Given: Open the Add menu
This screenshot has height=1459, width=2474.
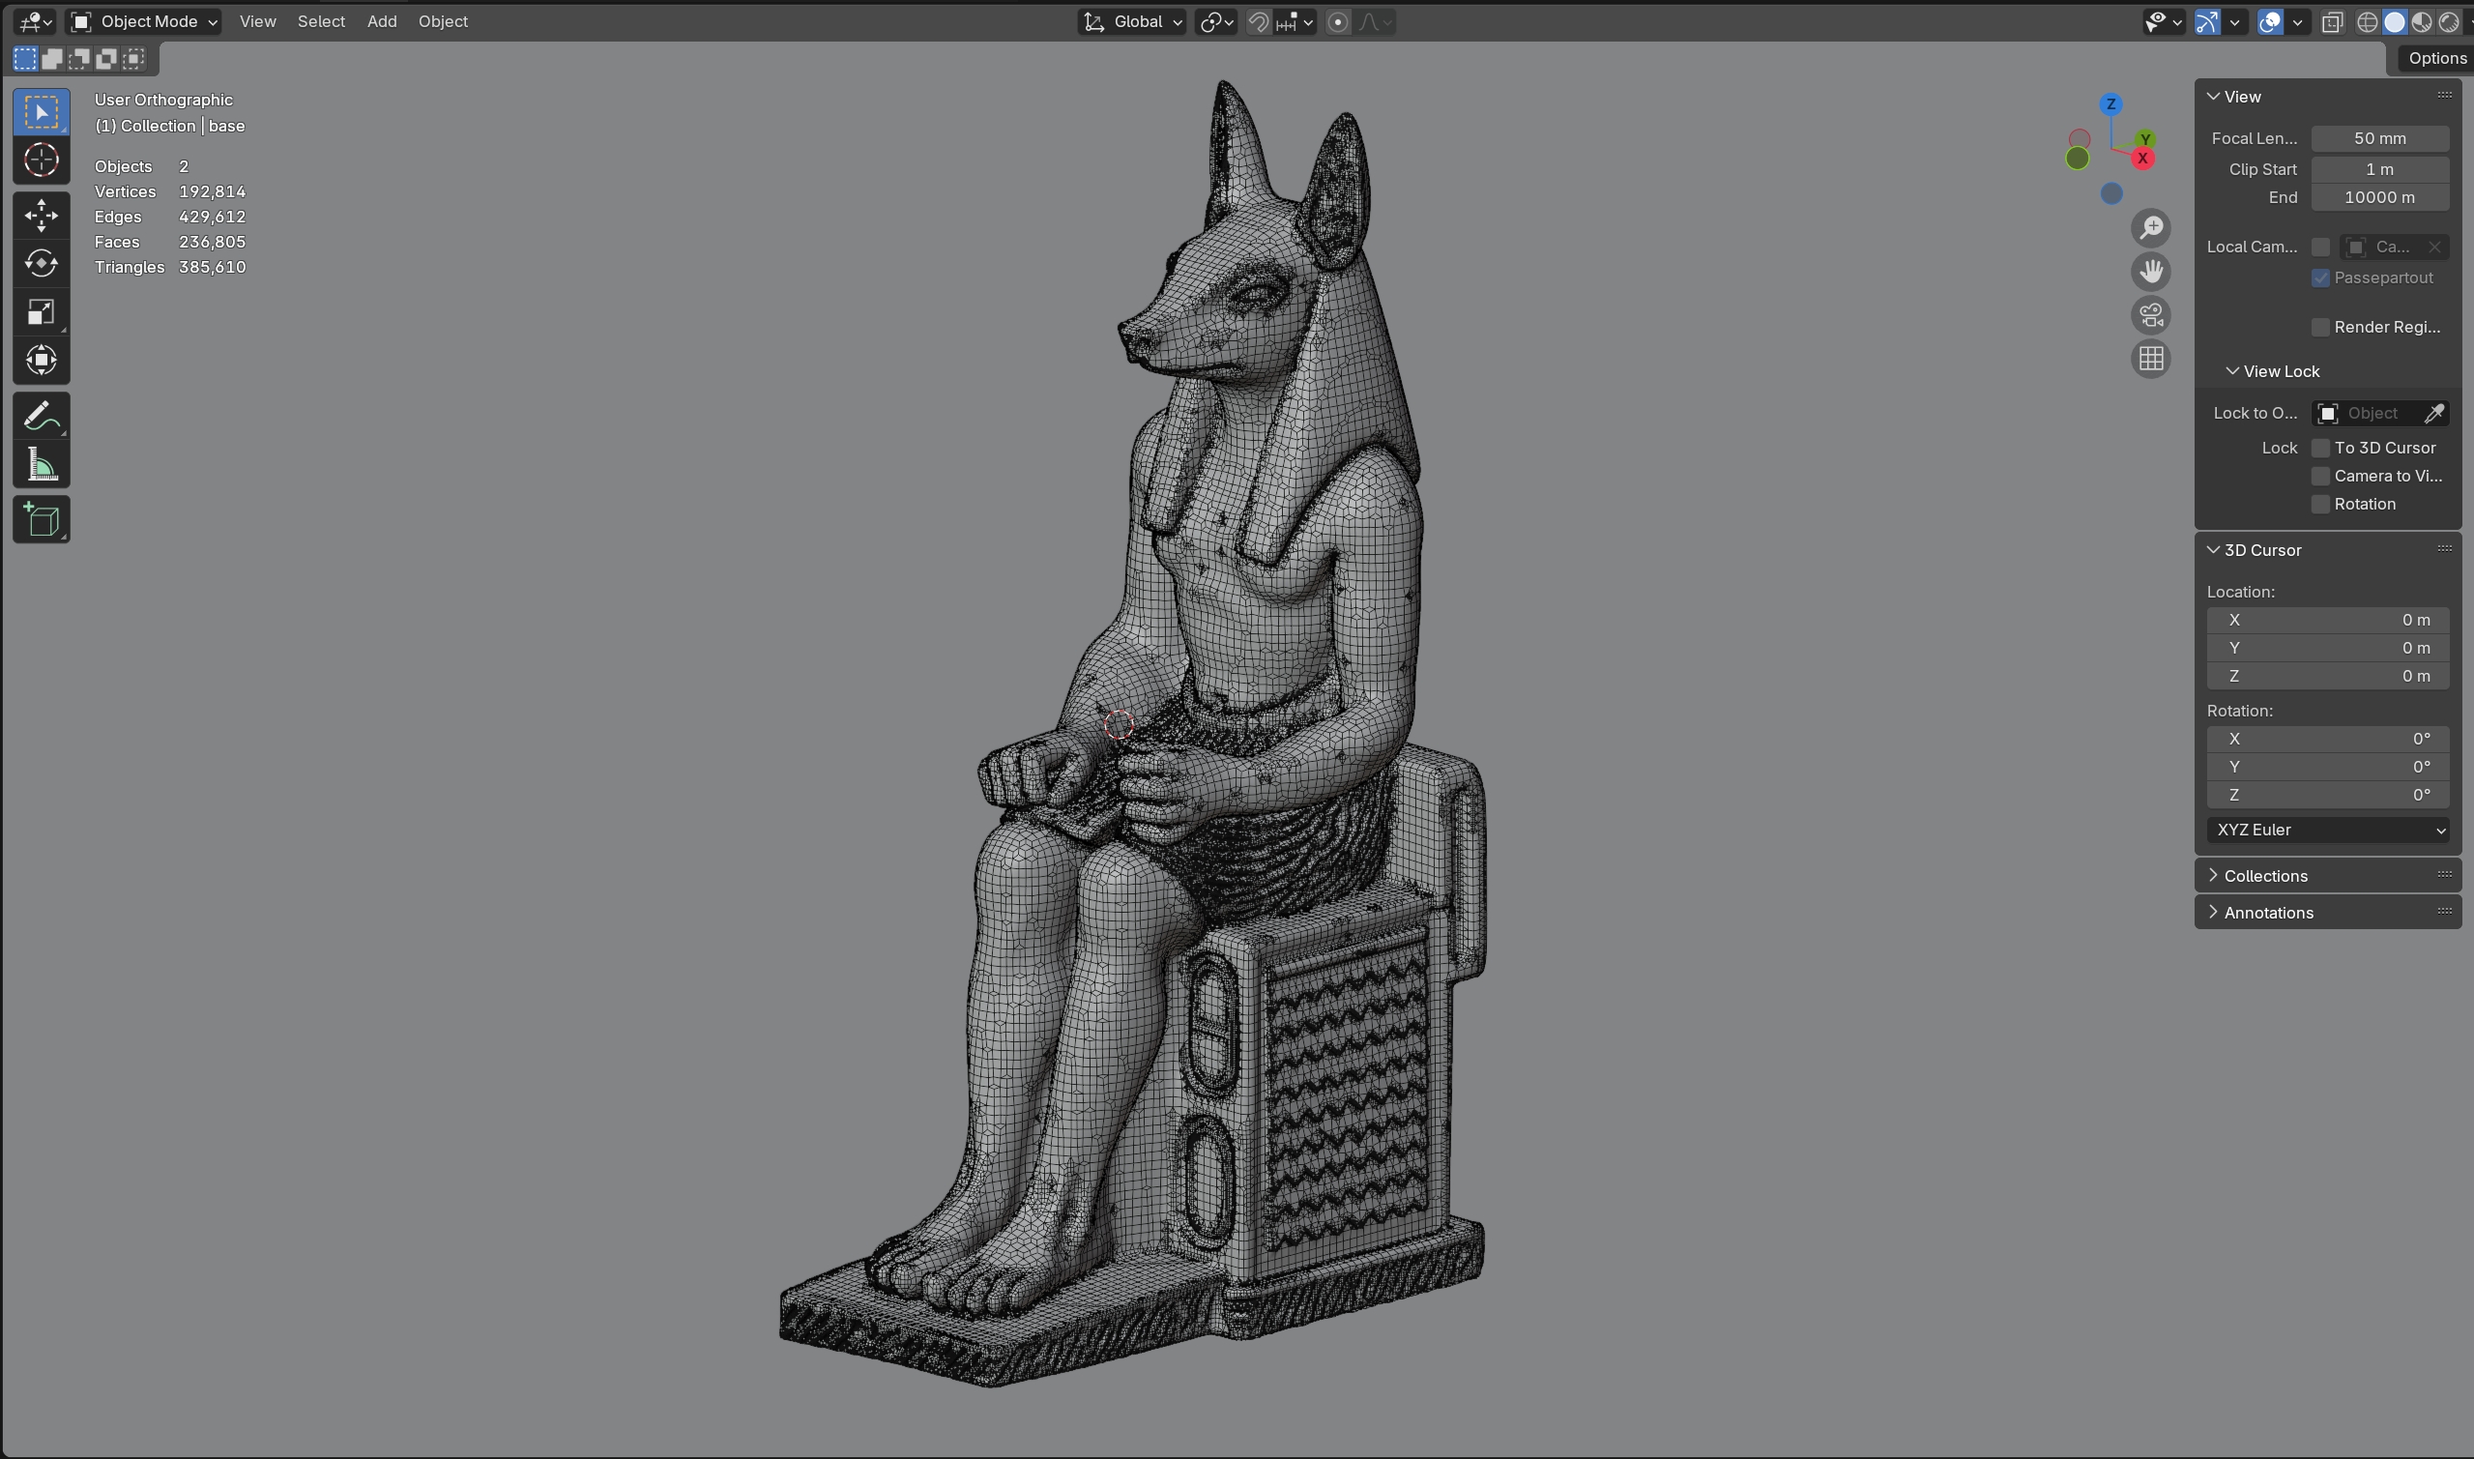Looking at the screenshot, I should click(x=381, y=21).
